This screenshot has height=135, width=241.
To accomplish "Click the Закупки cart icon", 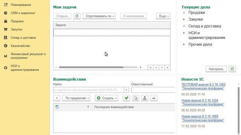I will click(x=6, y=29).
